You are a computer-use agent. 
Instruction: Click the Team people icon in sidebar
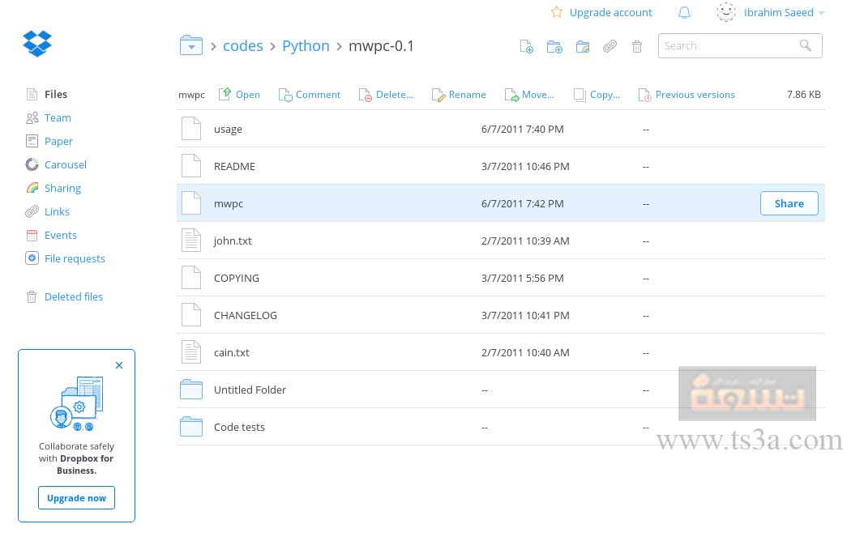[x=32, y=117]
